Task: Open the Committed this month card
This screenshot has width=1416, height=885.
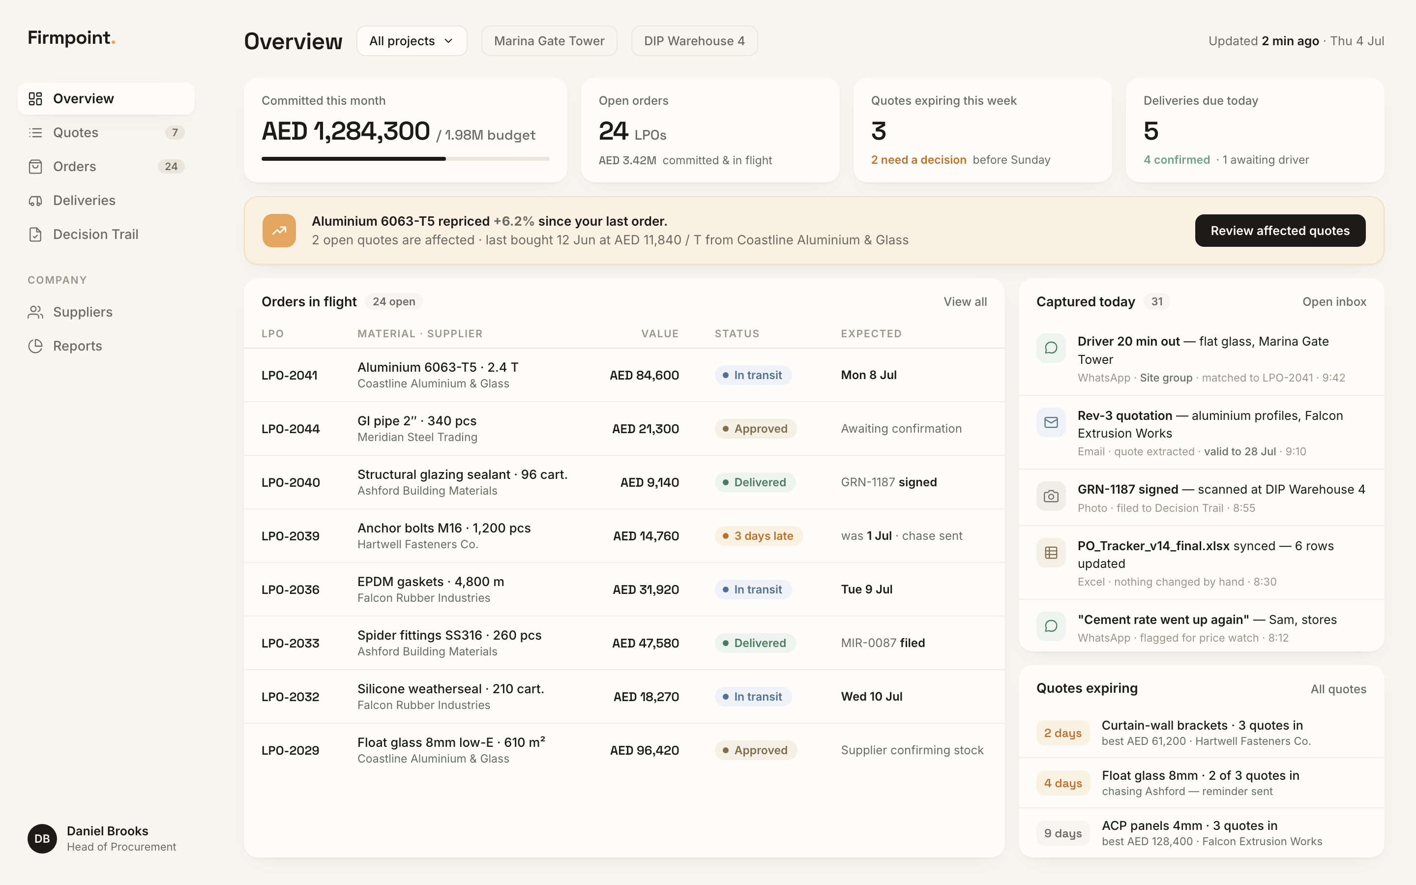Action: [406, 130]
